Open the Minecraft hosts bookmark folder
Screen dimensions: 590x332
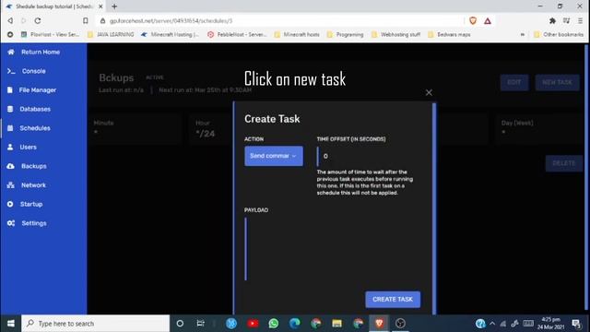[x=297, y=35]
